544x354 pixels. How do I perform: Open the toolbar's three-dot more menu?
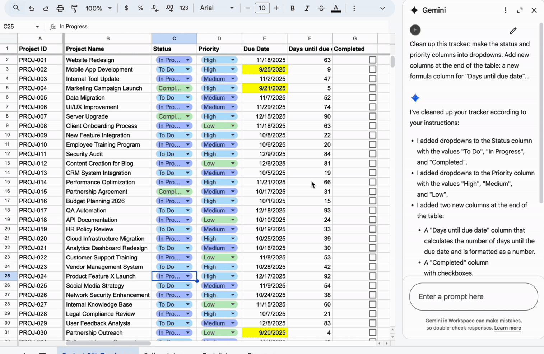[x=354, y=8]
